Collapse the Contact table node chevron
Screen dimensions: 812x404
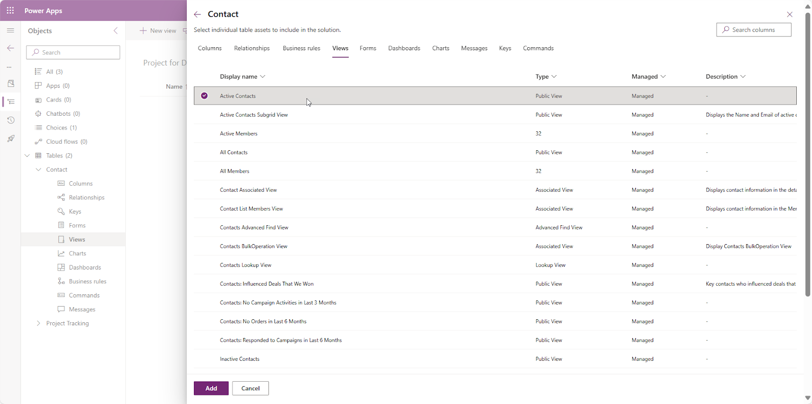click(x=39, y=170)
